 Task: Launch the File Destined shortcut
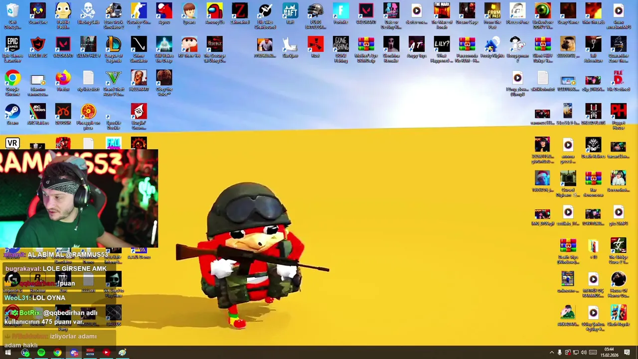click(618, 81)
